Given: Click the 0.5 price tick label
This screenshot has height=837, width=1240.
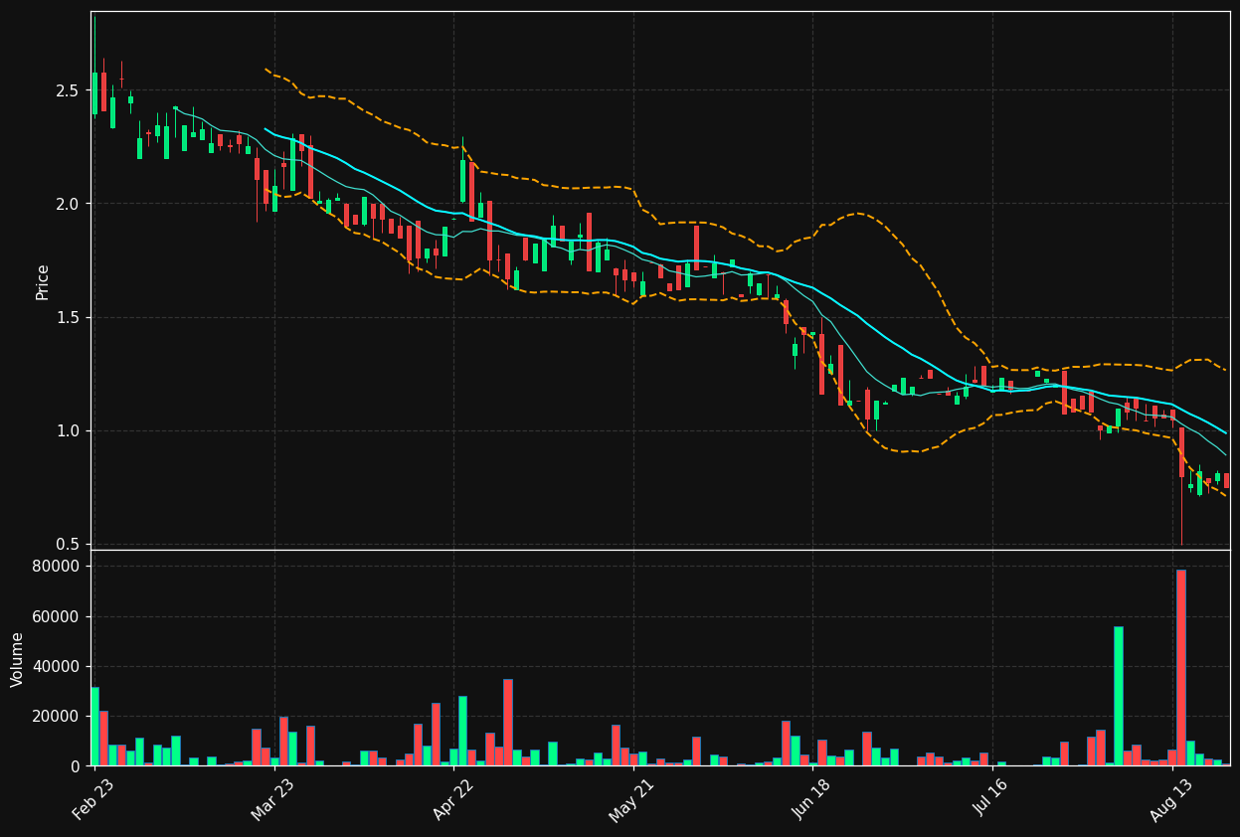Looking at the screenshot, I should (x=70, y=544).
